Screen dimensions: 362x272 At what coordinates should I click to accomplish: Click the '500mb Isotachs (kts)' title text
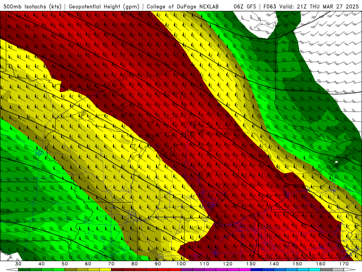tap(32, 7)
